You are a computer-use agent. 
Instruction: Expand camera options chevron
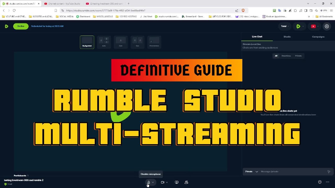[167, 182]
